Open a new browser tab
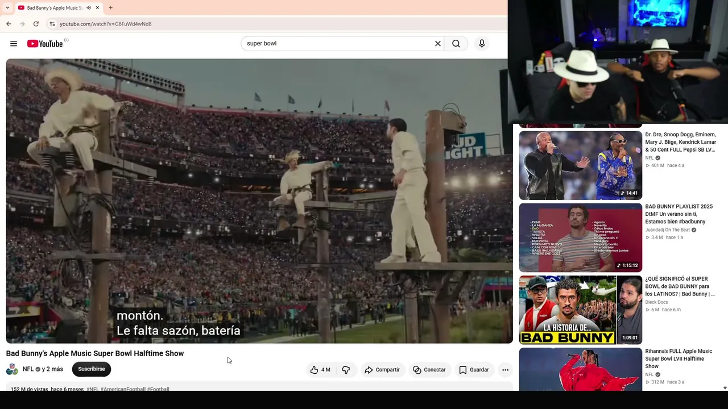The width and height of the screenshot is (728, 409). (110, 8)
